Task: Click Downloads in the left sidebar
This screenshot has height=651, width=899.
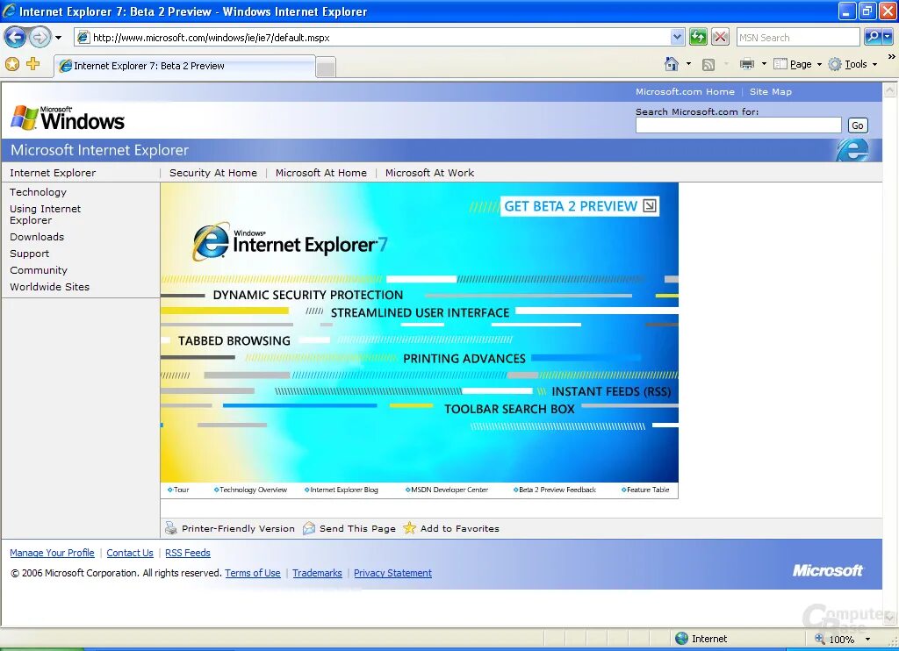Action: [37, 237]
